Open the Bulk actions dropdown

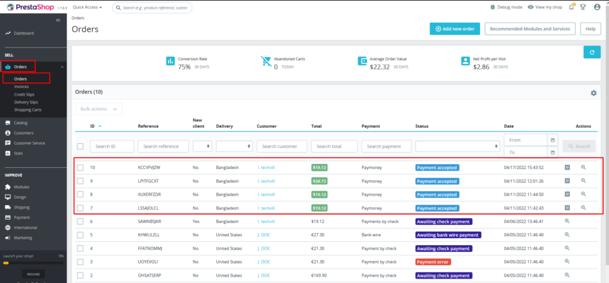[98, 109]
